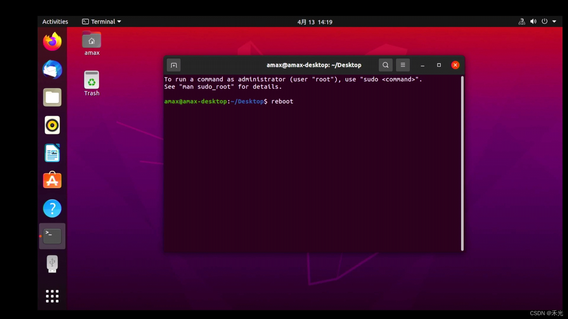
Task: Click the Help support icon in dock
Action: click(x=52, y=208)
